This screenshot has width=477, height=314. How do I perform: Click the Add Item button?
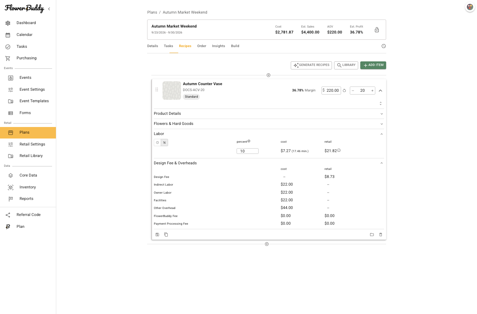(373, 65)
